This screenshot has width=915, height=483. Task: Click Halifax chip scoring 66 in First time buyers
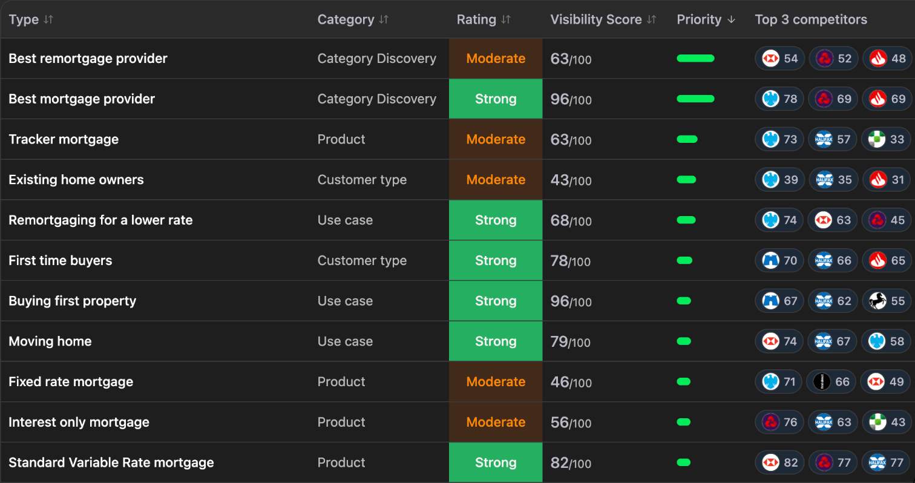833,261
